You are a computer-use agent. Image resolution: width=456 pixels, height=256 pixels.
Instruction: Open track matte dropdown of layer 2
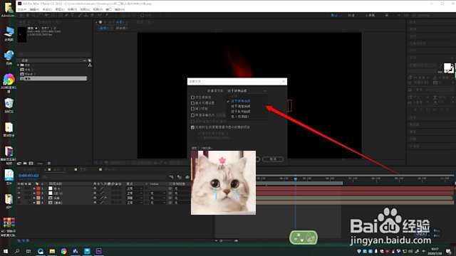click(x=157, y=193)
